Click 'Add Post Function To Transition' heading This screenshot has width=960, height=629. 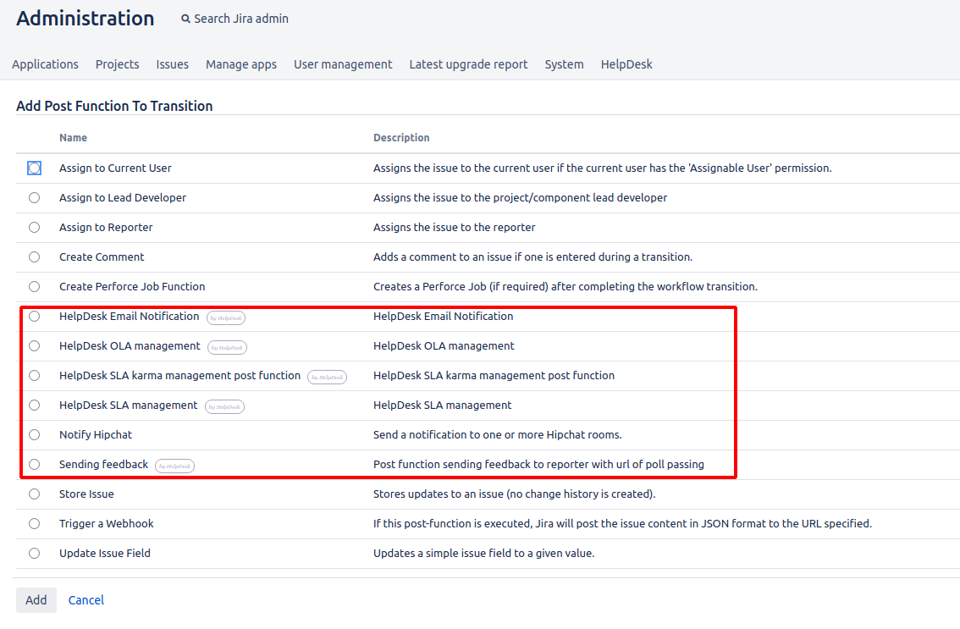[x=114, y=106]
